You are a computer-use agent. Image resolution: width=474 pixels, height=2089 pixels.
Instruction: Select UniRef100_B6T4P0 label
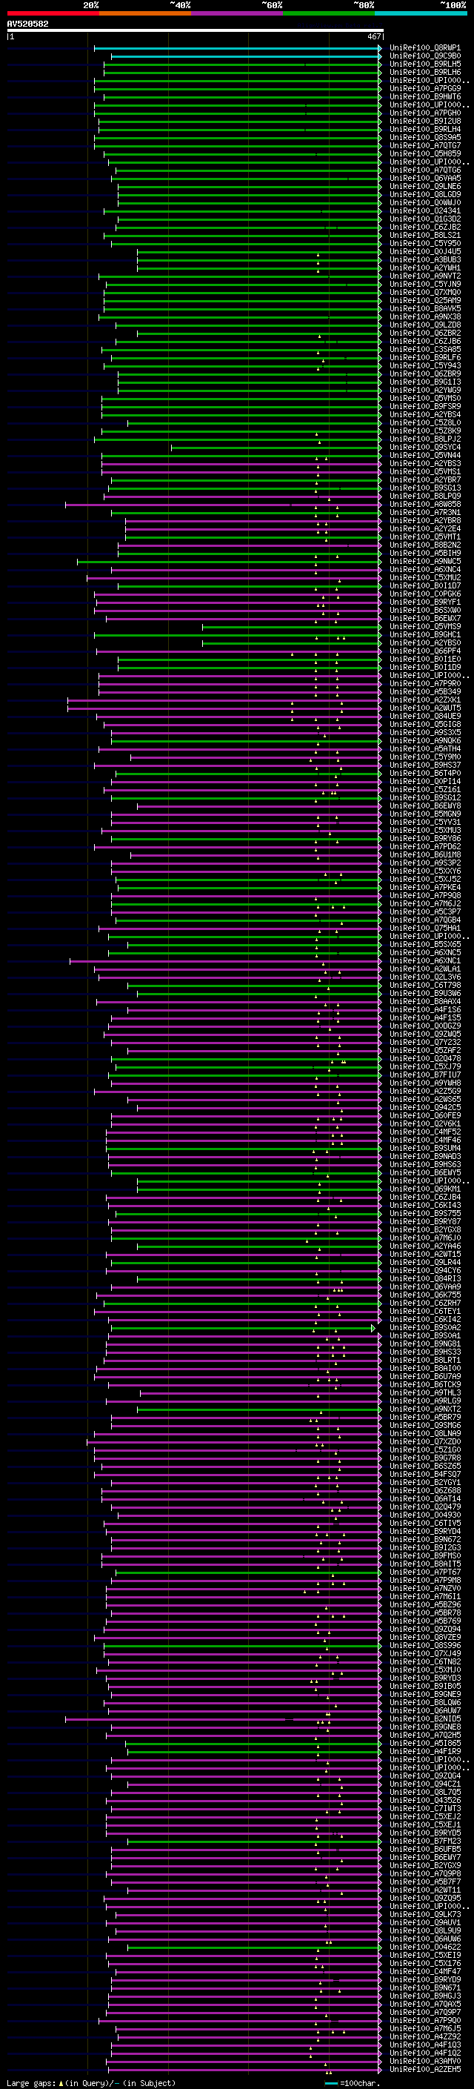(x=424, y=773)
